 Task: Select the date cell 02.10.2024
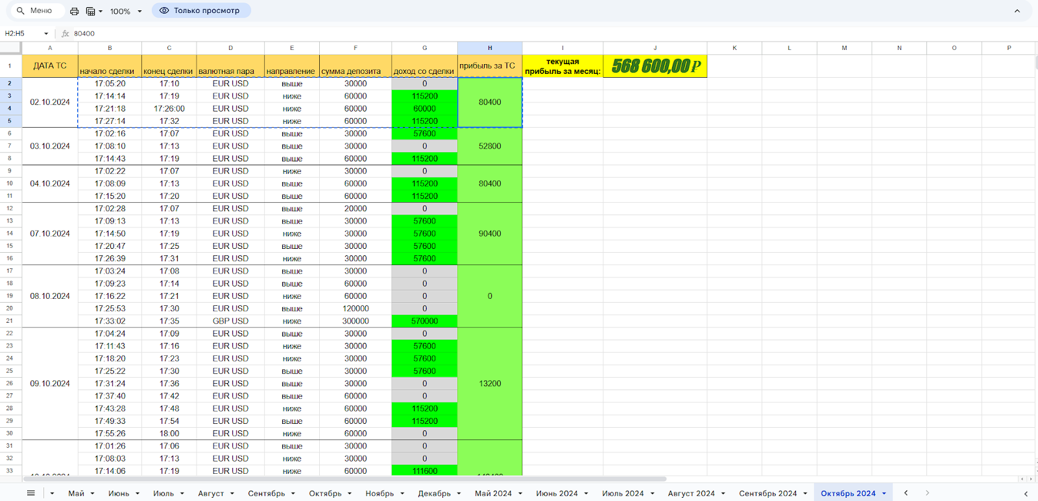point(50,102)
